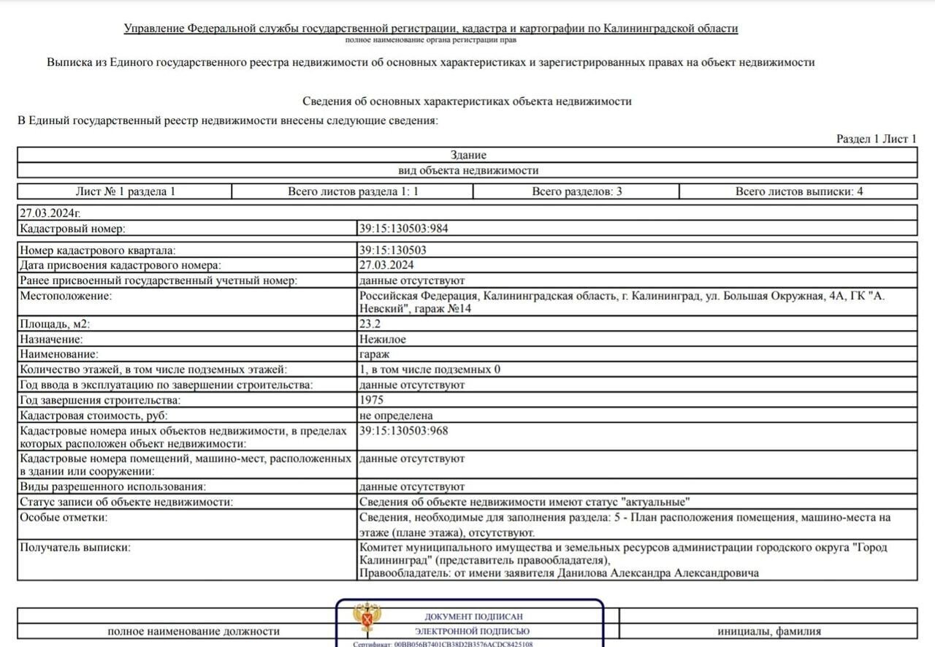The width and height of the screenshot is (935, 647).
Task: Click the label 'Местоположение:'
Action: pyautogui.click(x=66, y=296)
